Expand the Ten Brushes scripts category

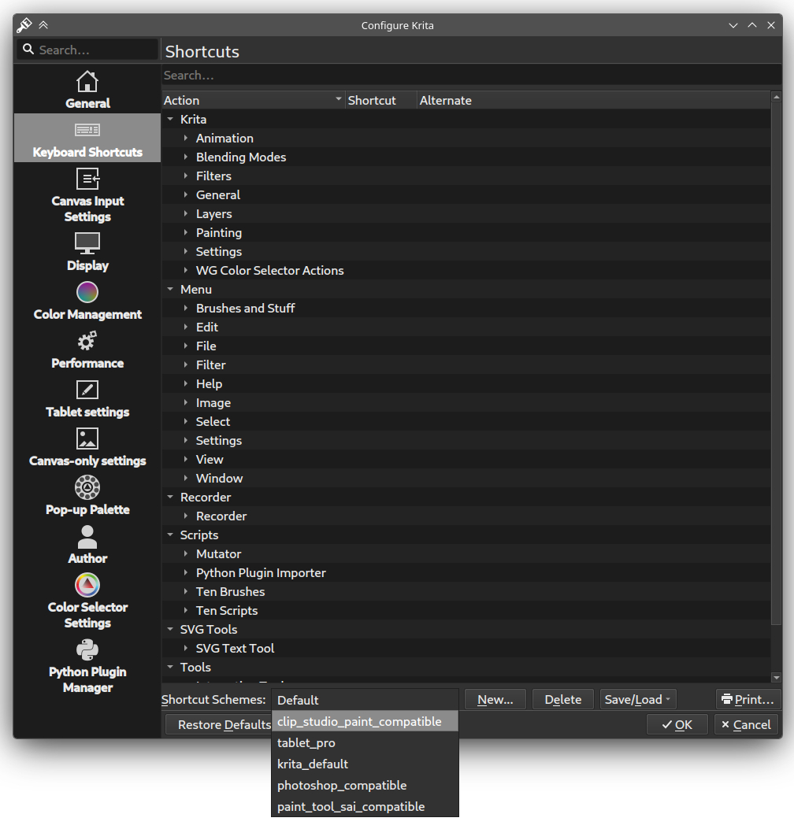185,591
